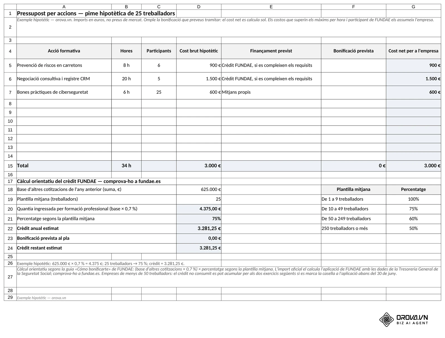
Task: Select the "0,00 €" planned bonus value
Action: tap(199, 238)
